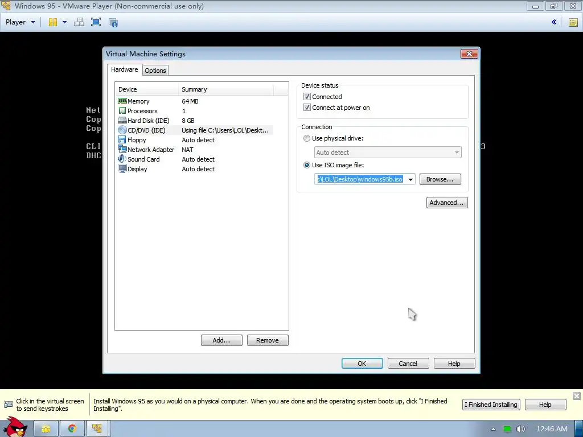Click the Unity mode toolbar icon
583x437 pixels.
pos(113,23)
